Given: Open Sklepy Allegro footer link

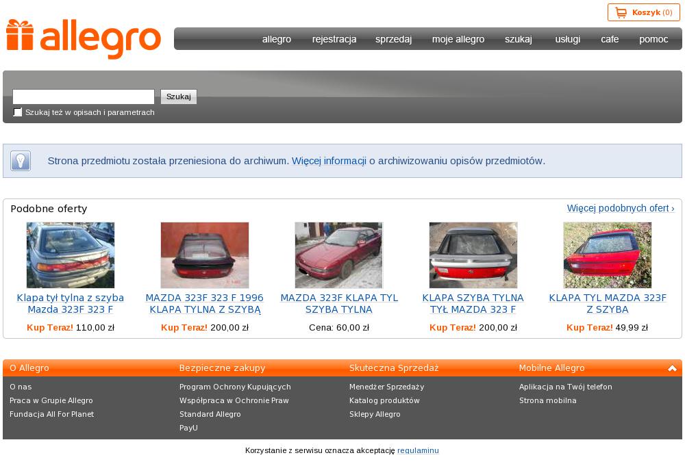Looking at the screenshot, I should [375, 414].
